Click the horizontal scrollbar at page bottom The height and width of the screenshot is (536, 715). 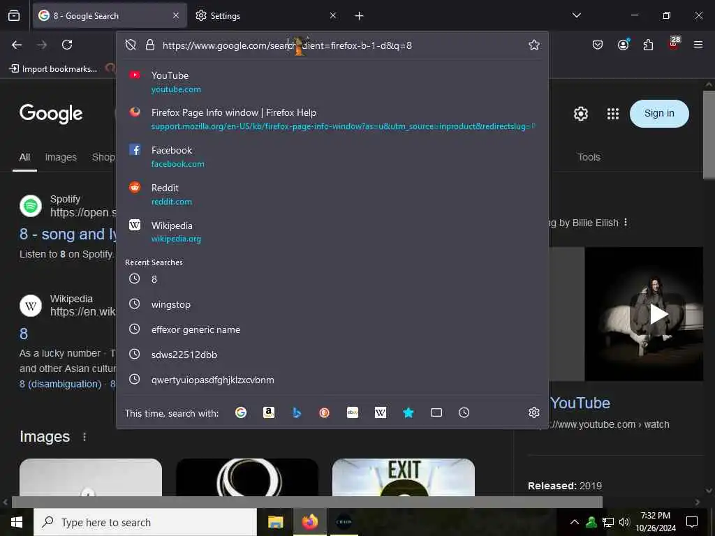point(307,502)
